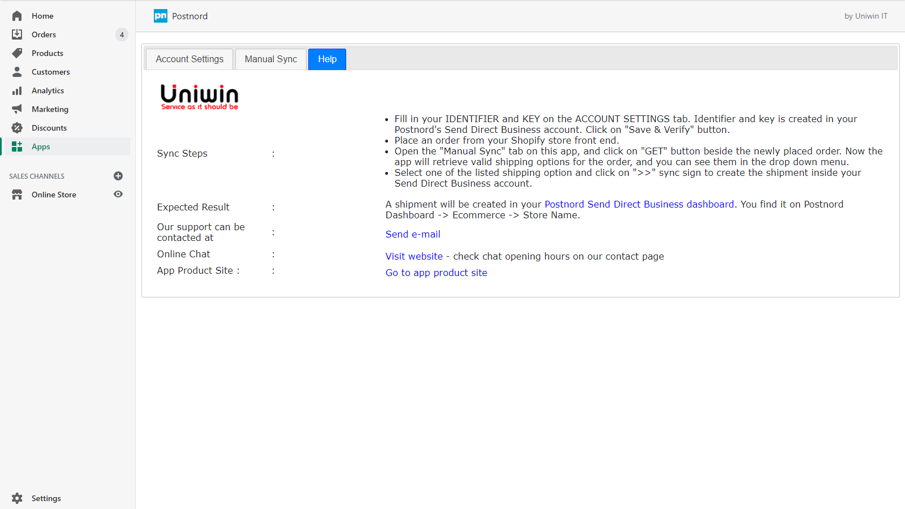905x509 pixels.
Task: Open Postnord Send Direct Business dashboard link
Action: (639, 204)
